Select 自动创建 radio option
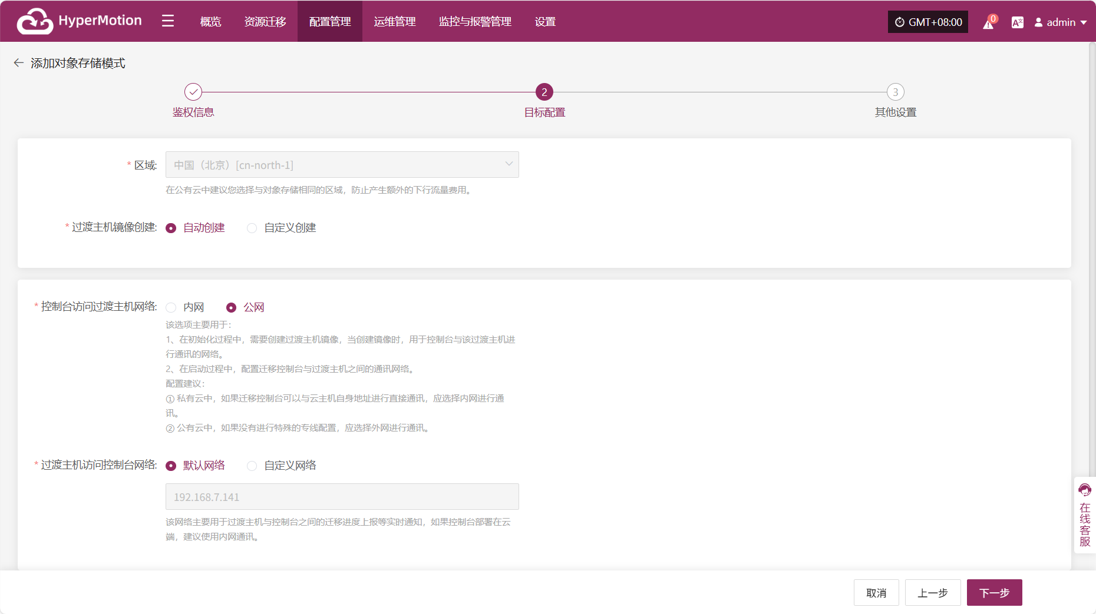This screenshot has height=614, width=1096. [196, 228]
